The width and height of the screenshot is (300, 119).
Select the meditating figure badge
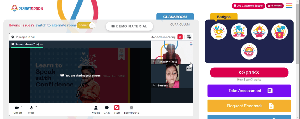[x=259, y=32]
